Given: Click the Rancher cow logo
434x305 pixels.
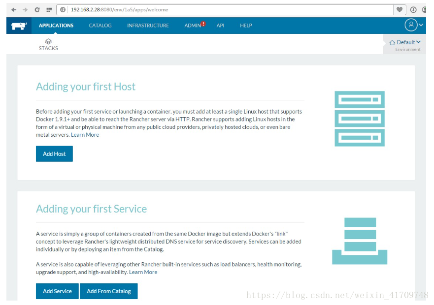Looking at the screenshot, I should [x=19, y=26].
